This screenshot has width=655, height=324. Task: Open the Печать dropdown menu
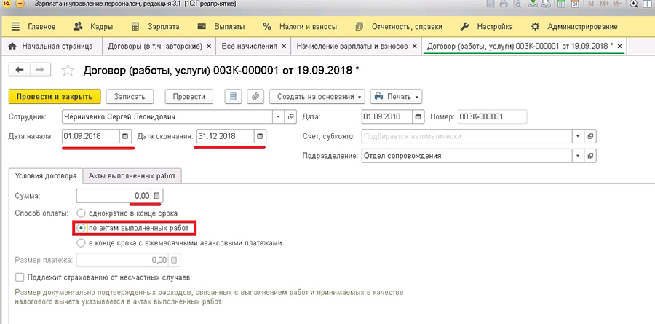[x=396, y=97]
